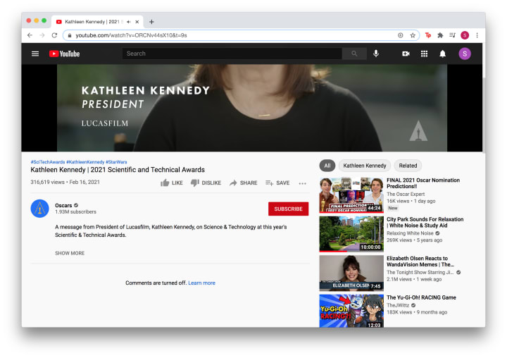Open the YouTube account avatar menu
This screenshot has width=507, height=358.
465,54
